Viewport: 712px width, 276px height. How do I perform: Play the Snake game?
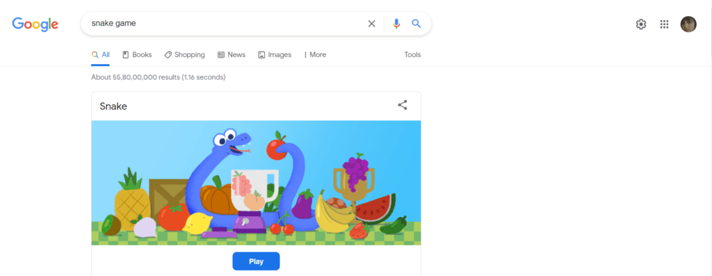coord(256,261)
